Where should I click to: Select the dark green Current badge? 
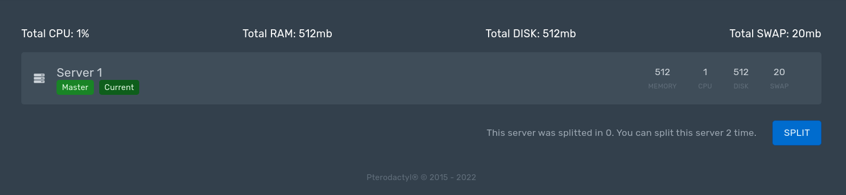pos(119,87)
